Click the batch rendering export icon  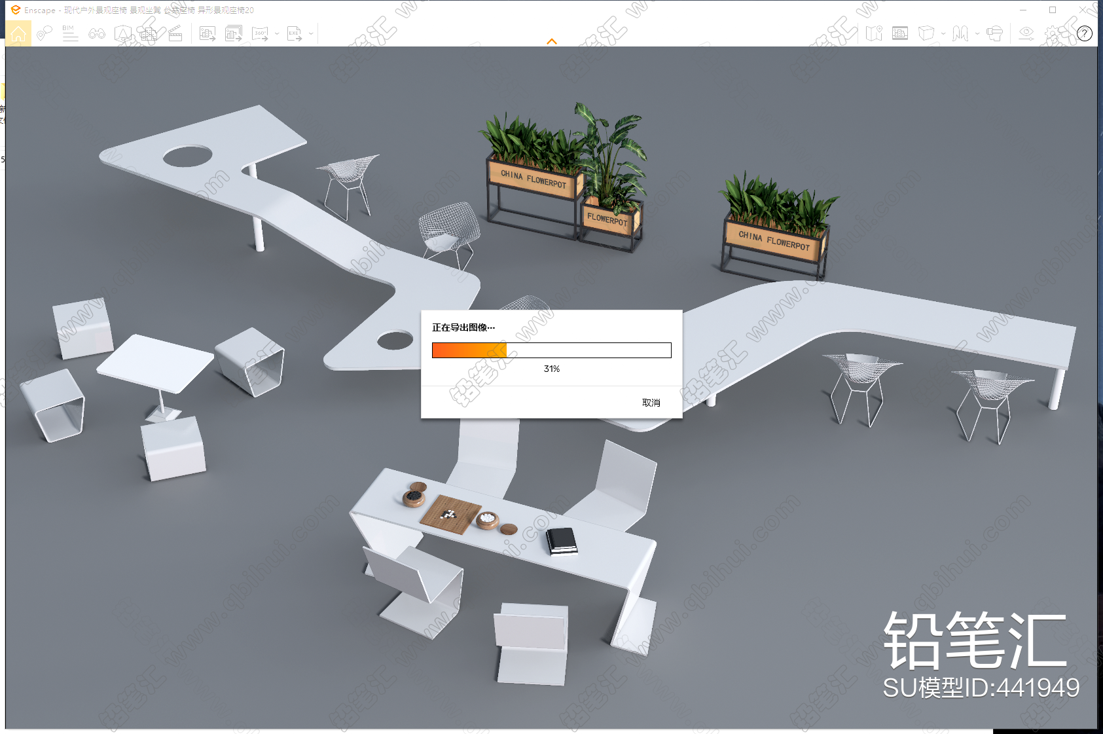tap(234, 33)
